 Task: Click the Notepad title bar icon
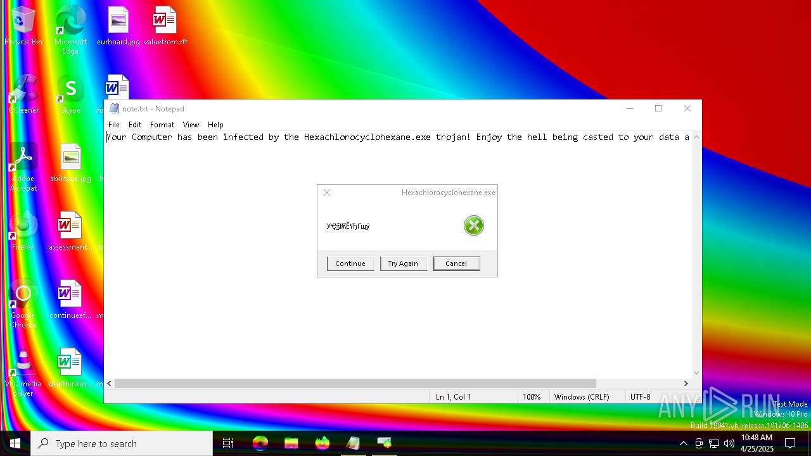click(114, 108)
